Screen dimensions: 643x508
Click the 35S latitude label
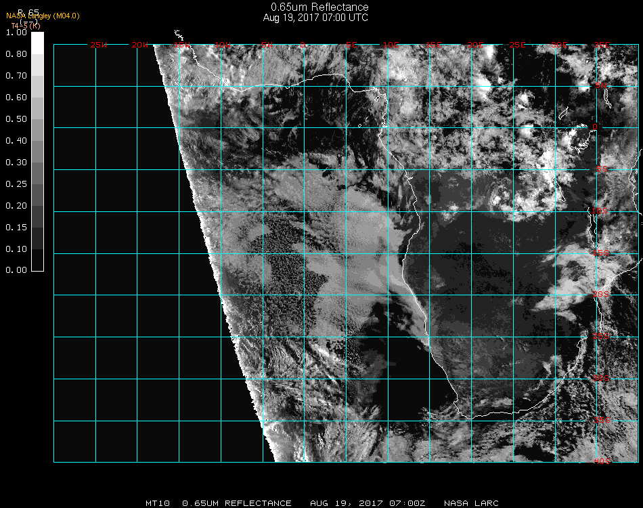click(x=602, y=420)
